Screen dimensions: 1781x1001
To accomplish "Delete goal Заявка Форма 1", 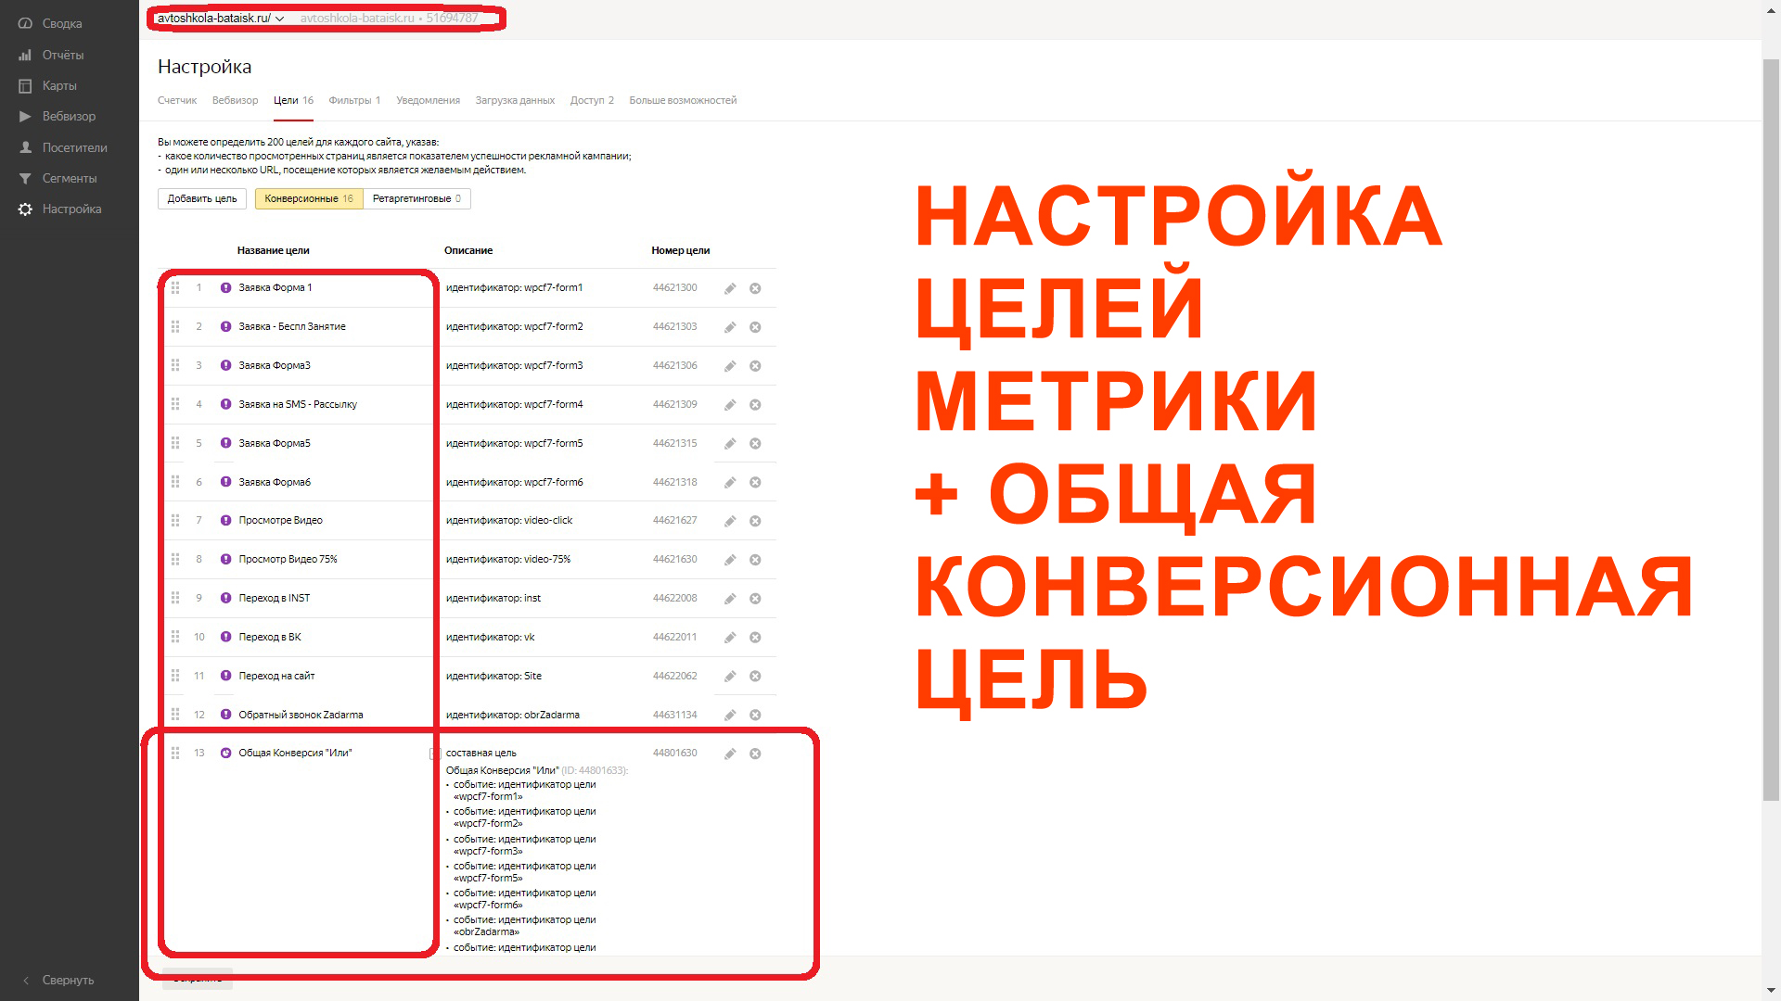I will pyautogui.click(x=755, y=288).
